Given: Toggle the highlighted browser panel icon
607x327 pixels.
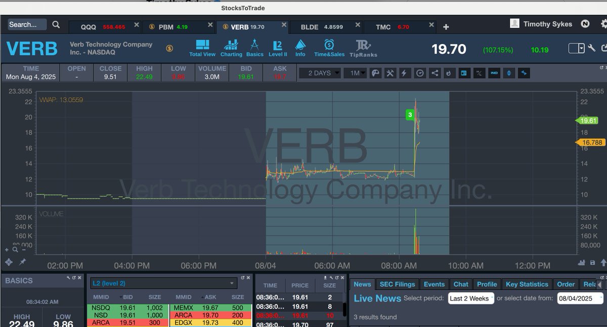Looking at the screenshot, I should click(x=464, y=73).
